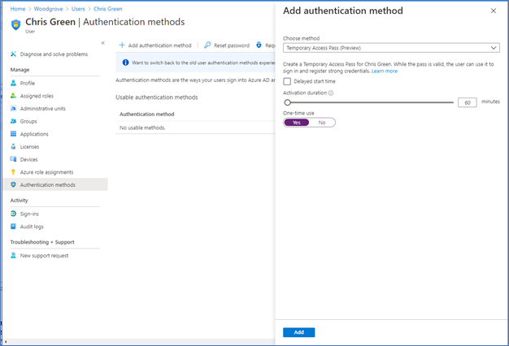509x346 pixels.
Task: Click the Assigned roles icon
Action: 13,96
